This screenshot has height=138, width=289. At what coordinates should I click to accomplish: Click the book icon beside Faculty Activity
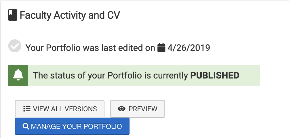(x=13, y=15)
